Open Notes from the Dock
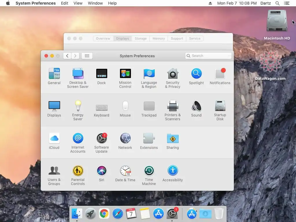Viewport: 296px width, 222px height. [145, 214]
